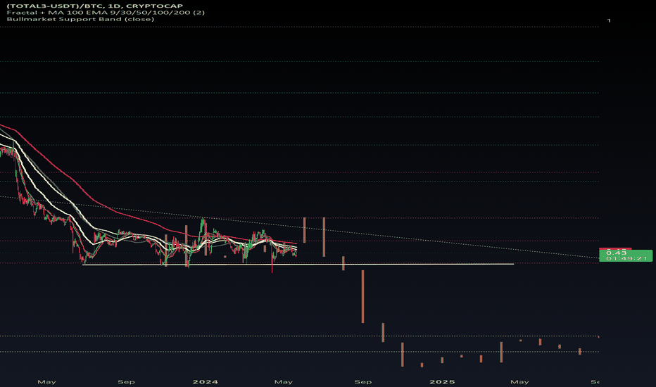The image size is (656, 387).
Task: Click the (TOTAL3-USDT)/BTC symbol title
Action: click(94, 6)
